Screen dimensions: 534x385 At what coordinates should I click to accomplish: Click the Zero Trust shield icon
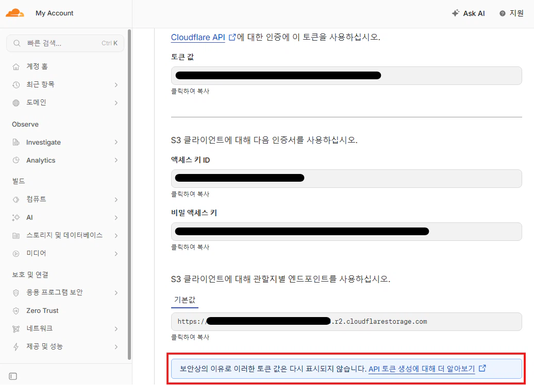tap(16, 310)
